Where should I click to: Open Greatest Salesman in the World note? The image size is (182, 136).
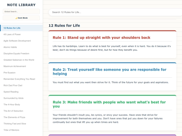[21, 60]
